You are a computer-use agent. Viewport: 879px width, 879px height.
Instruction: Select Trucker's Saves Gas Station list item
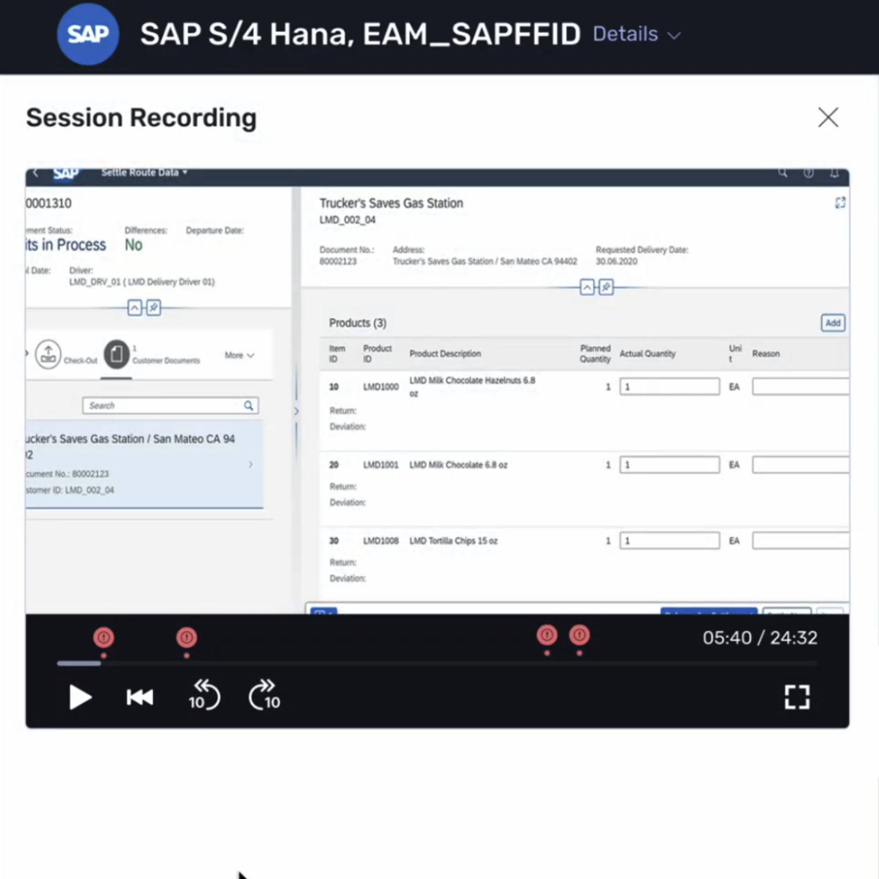pos(144,464)
